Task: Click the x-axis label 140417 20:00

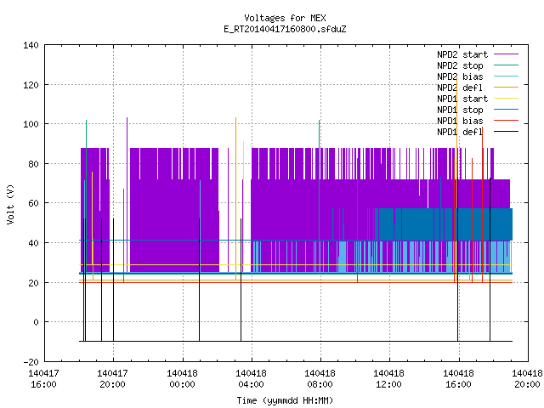Action: (x=113, y=379)
